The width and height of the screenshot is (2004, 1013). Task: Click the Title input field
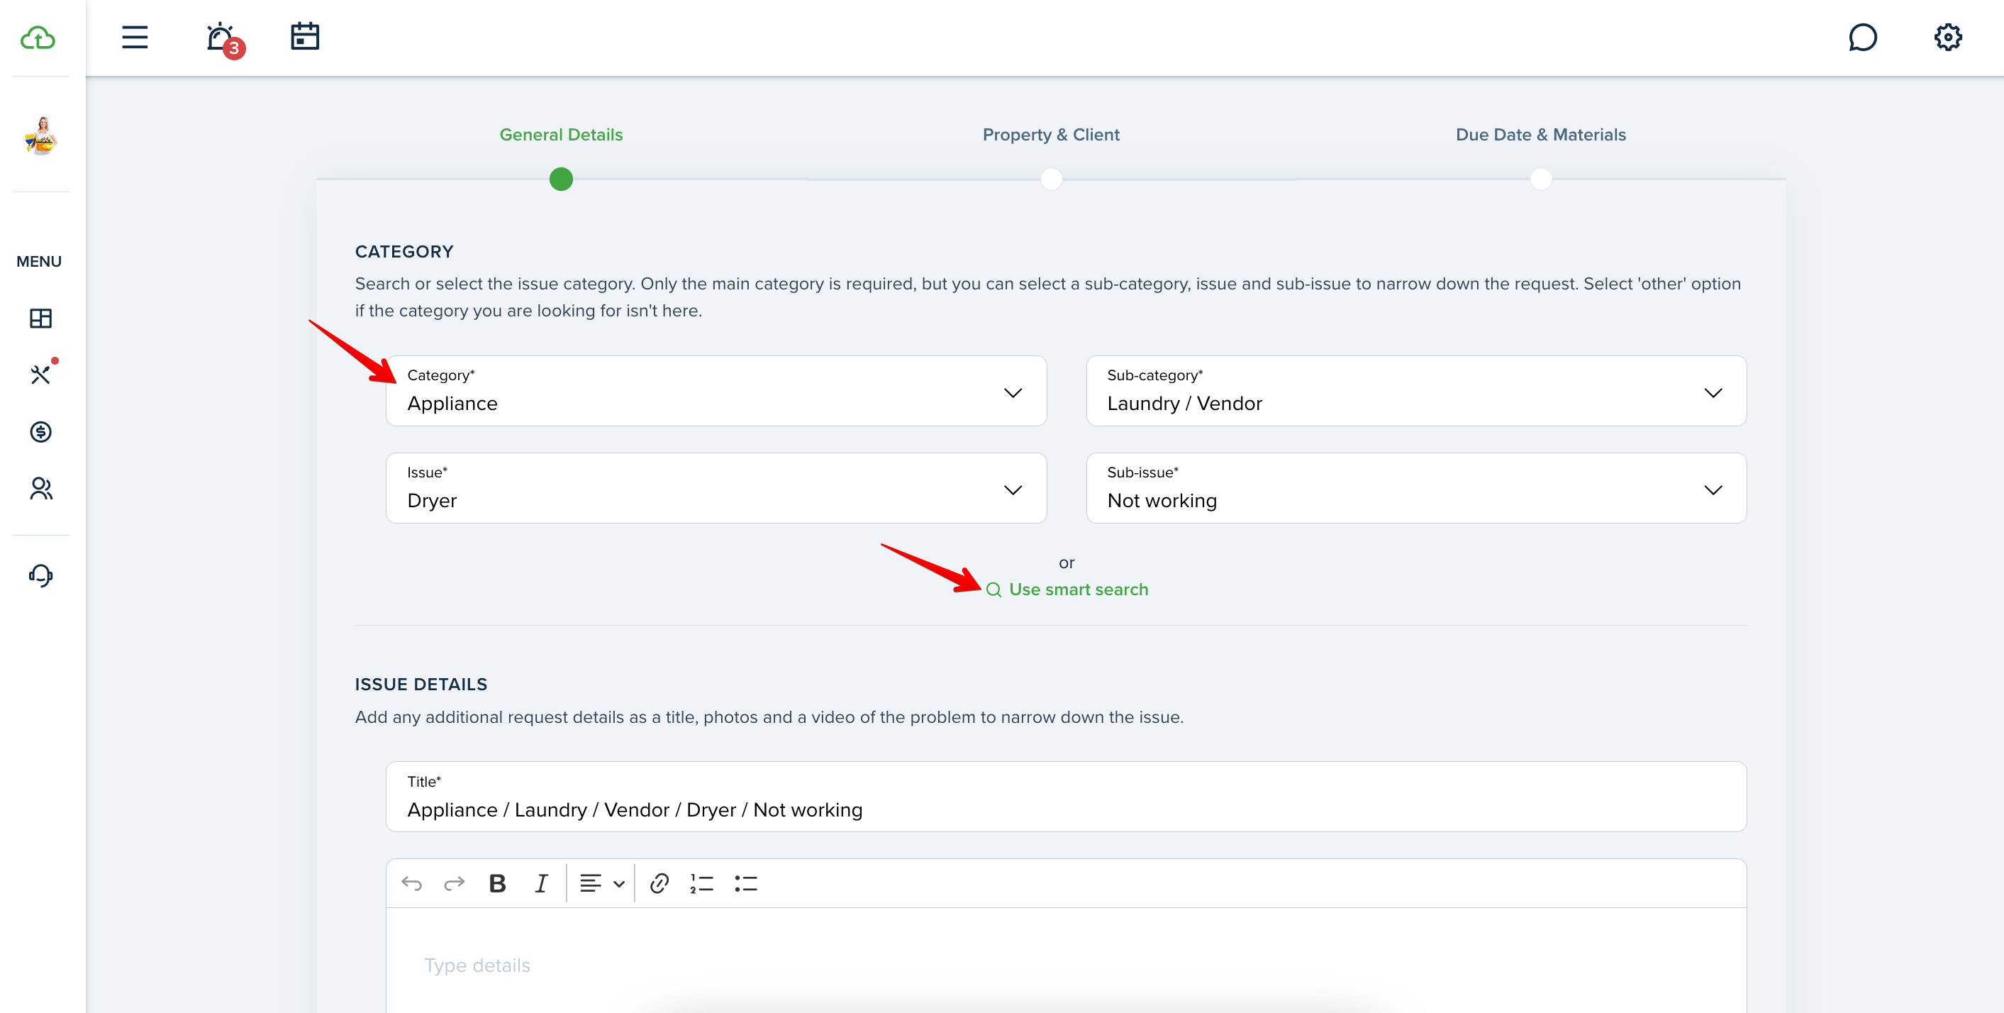pyautogui.click(x=1066, y=797)
